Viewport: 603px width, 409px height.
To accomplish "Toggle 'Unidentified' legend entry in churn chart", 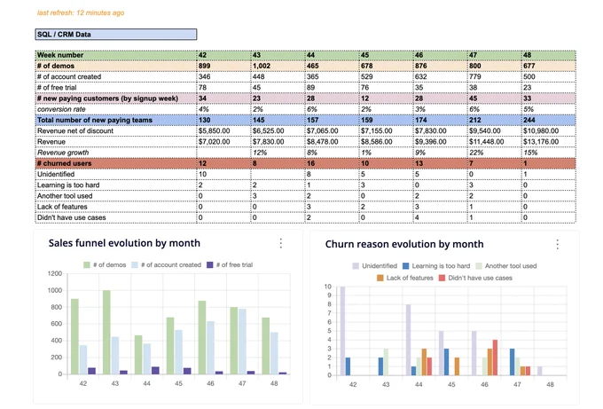I will pos(375,266).
